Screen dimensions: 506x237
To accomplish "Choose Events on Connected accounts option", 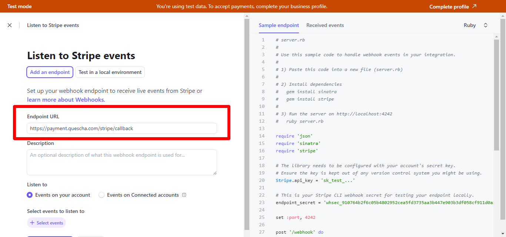I will tap(101, 195).
